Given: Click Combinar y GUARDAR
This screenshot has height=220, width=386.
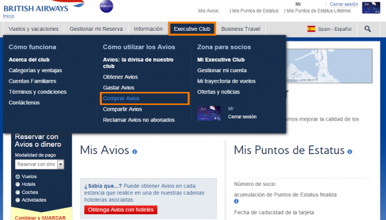Looking at the screenshot, I should 40,218.
